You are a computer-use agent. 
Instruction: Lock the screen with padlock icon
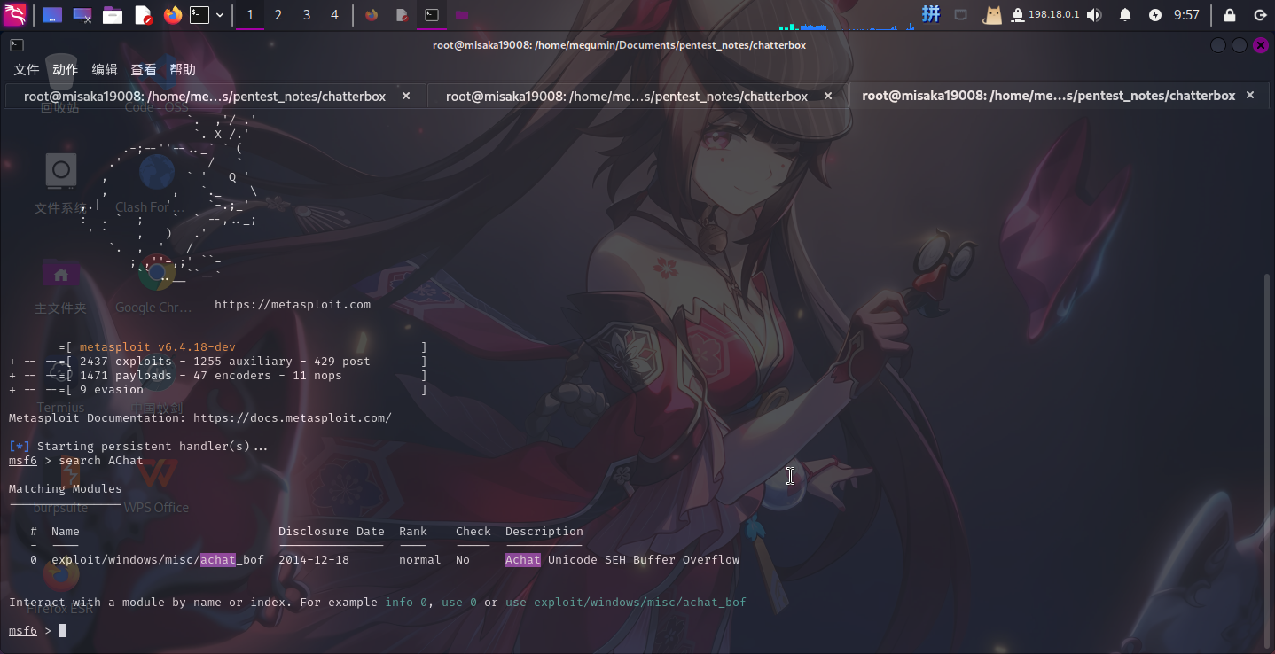coord(1230,15)
